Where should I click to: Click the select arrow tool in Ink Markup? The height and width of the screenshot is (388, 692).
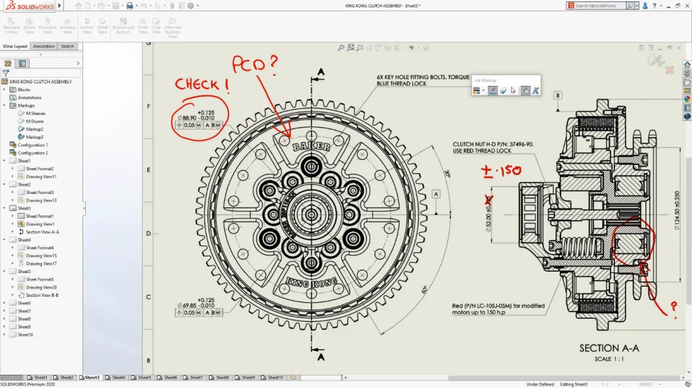[x=513, y=90]
